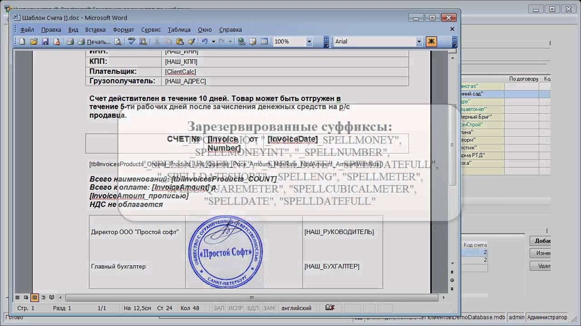Click the Cut scissors icon
This screenshot has height=326, width=581.
tap(157, 42)
